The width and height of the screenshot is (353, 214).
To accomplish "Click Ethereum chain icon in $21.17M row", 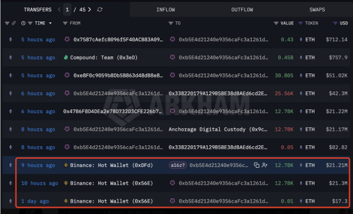I will click(x=10, y=129).
